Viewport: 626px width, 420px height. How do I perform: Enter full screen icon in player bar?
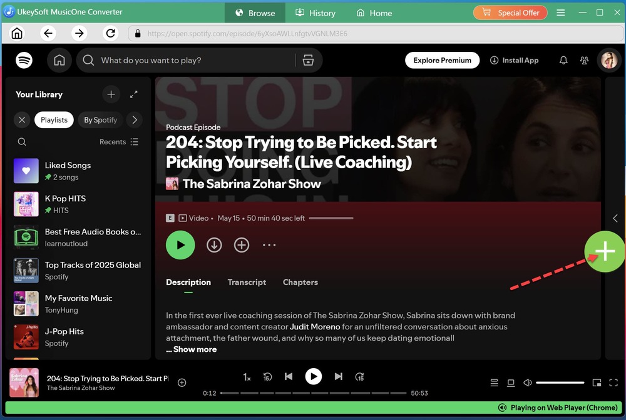(613, 382)
